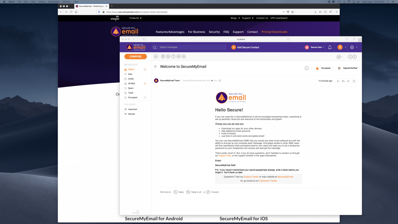Toggle the star next to Welcome subject

click(155, 66)
